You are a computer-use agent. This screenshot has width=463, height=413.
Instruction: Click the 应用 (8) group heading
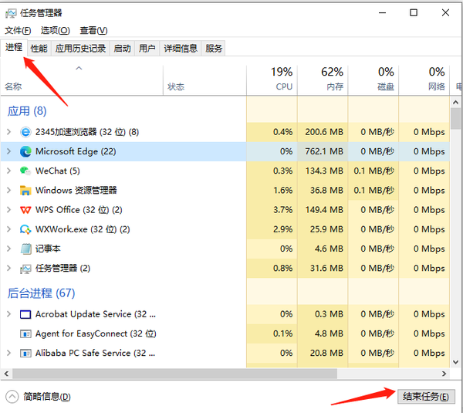(27, 111)
